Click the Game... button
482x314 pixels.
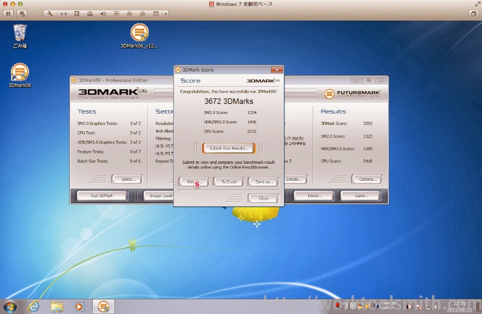coord(361,195)
